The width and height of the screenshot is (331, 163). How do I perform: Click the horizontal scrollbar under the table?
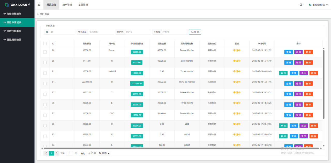click(181, 148)
